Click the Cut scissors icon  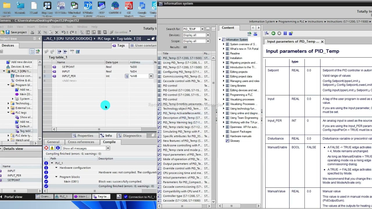click(x=39, y=32)
